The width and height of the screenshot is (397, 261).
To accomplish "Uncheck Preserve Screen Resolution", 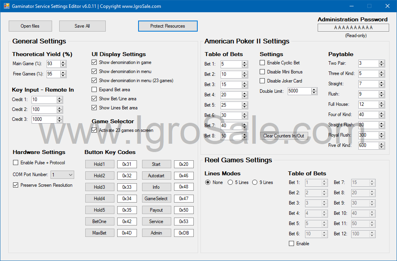I will (x=16, y=185).
